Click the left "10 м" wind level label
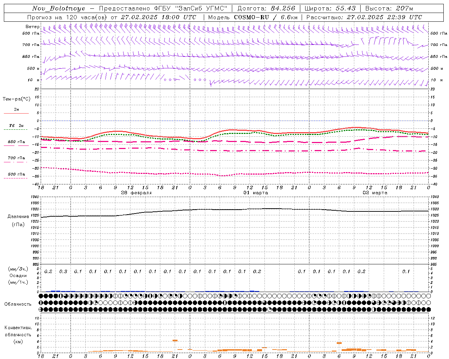 point(34,80)
